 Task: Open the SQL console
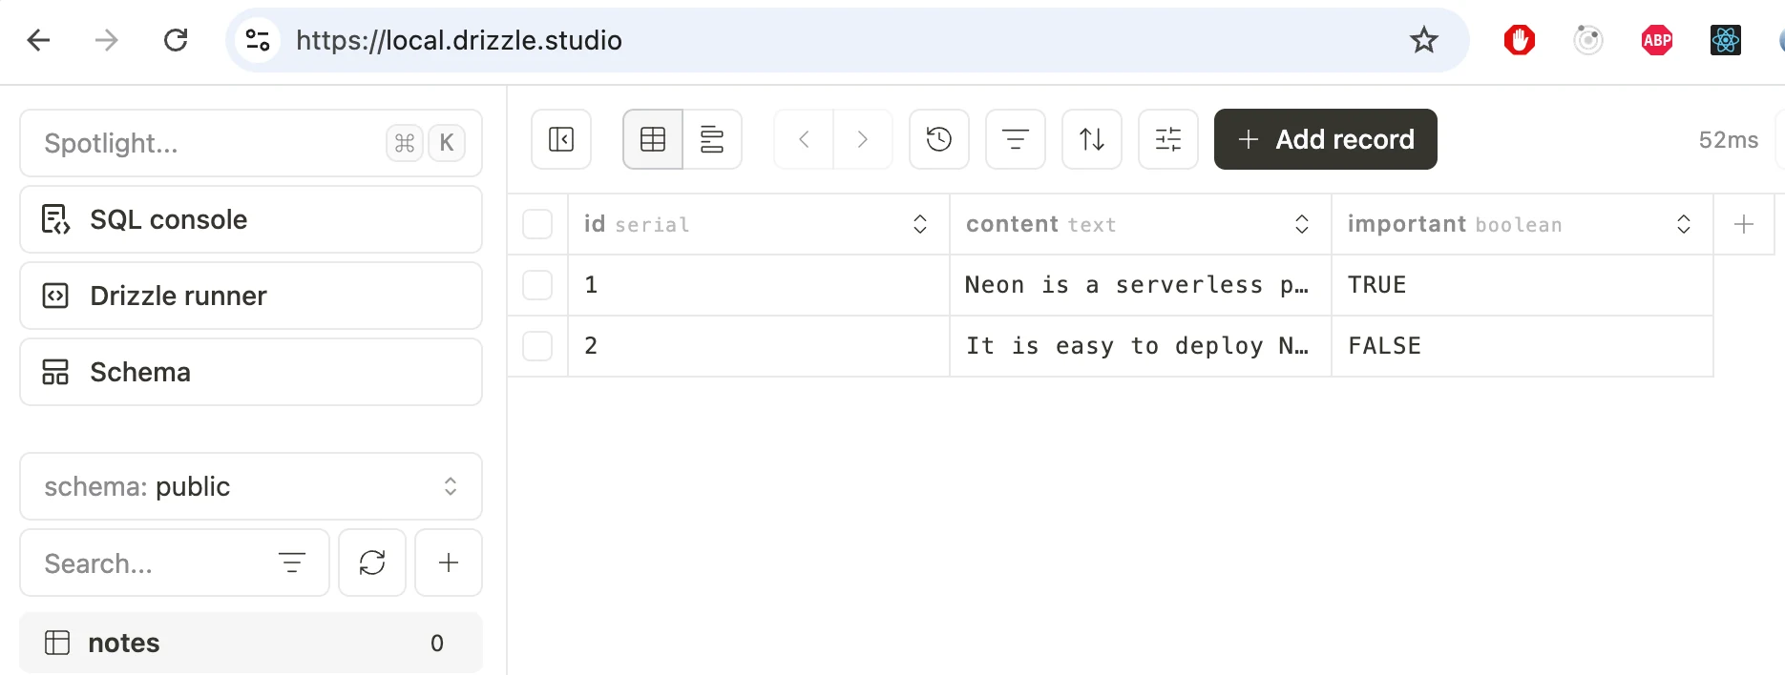click(x=251, y=219)
